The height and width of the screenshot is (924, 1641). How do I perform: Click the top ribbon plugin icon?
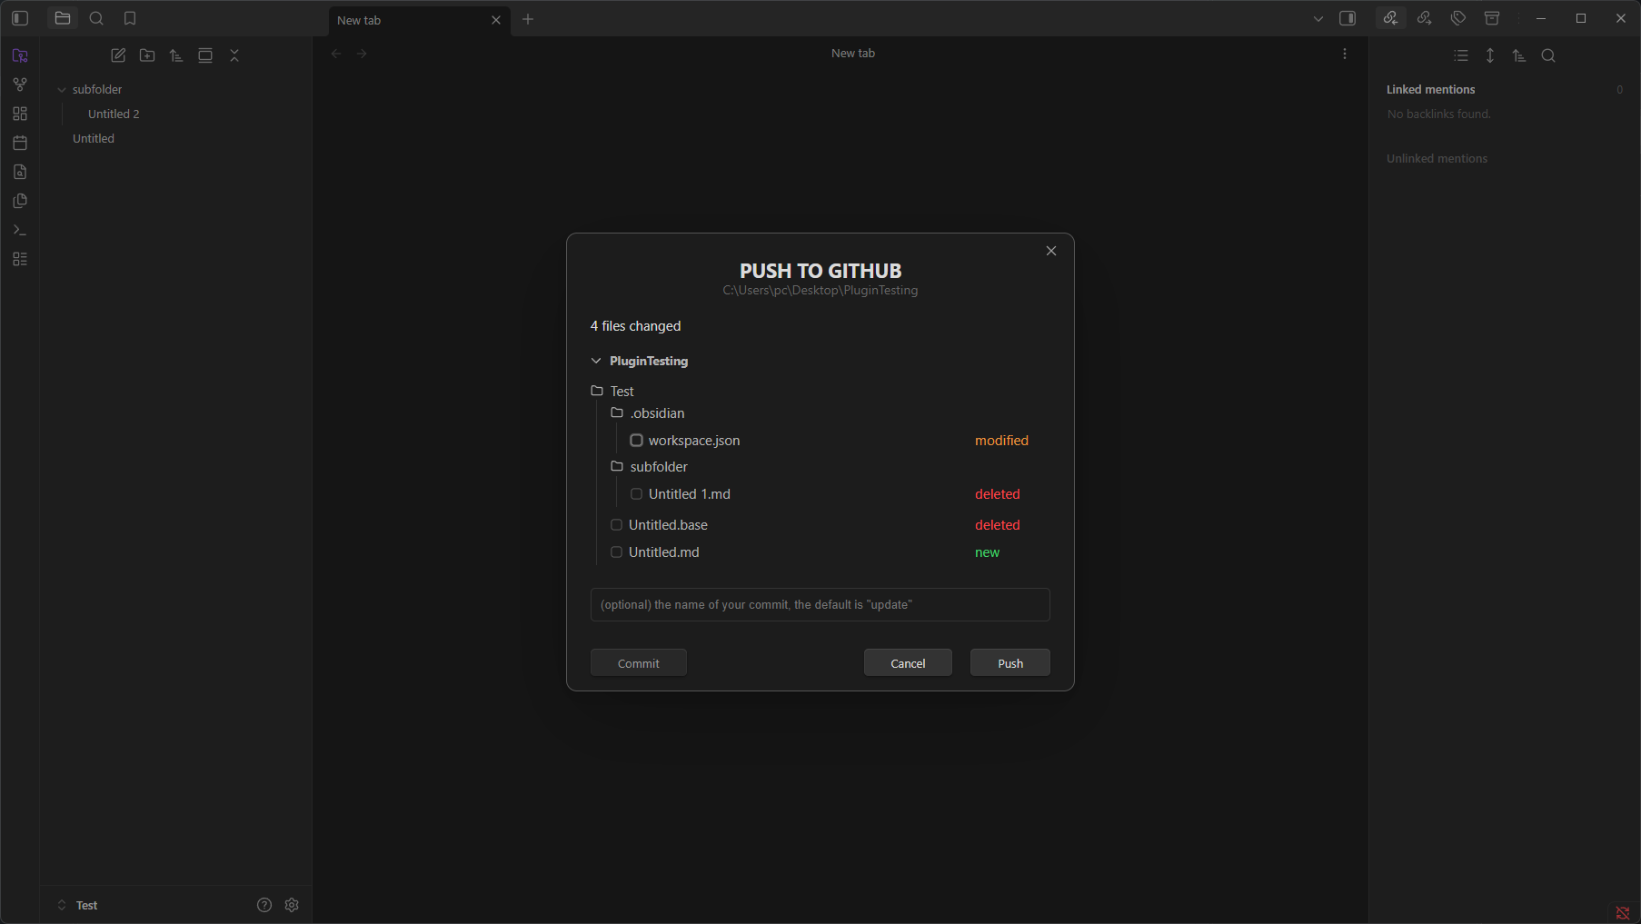tap(20, 55)
